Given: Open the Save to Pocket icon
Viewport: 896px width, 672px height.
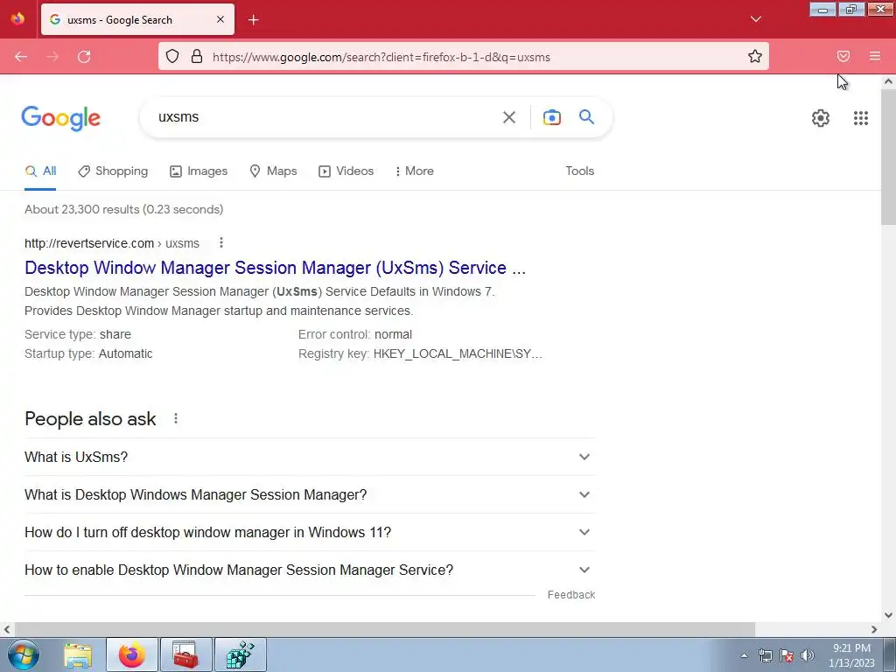Looking at the screenshot, I should (843, 56).
